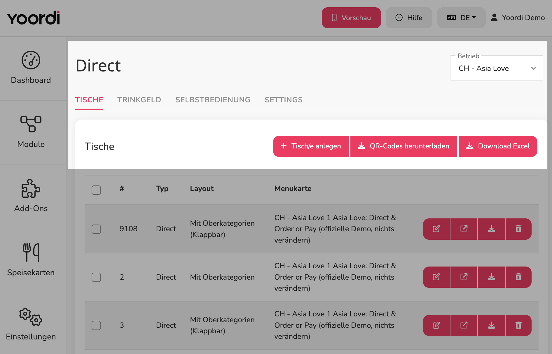
Task: Open the Dashboard gauge icon
Action: (31, 60)
